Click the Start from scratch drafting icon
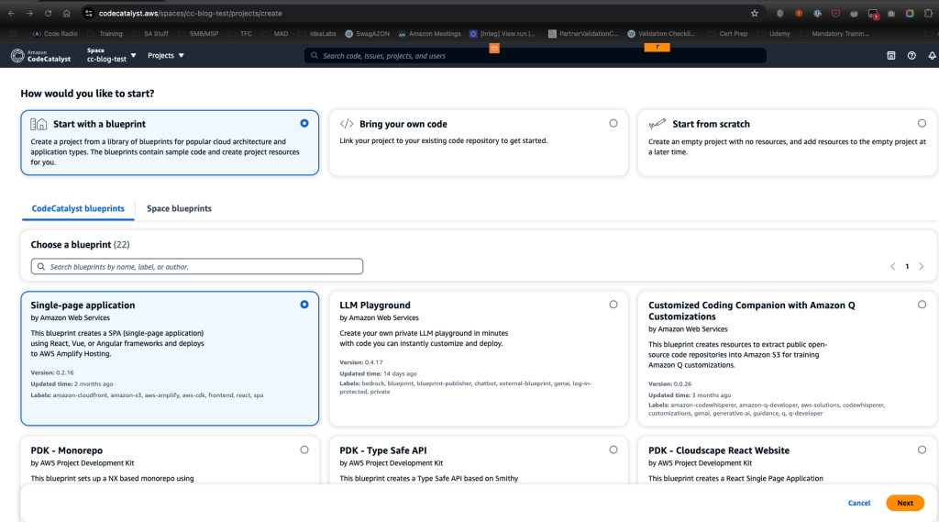The width and height of the screenshot is (939, 522). click(657, 124)
